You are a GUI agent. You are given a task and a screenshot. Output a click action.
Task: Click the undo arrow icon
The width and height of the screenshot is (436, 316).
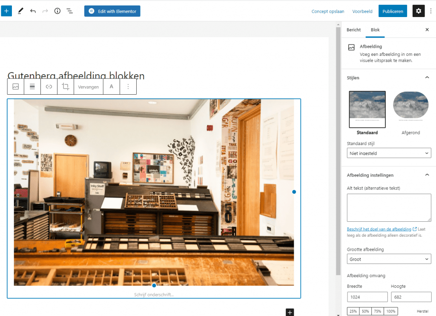point(33,11)
